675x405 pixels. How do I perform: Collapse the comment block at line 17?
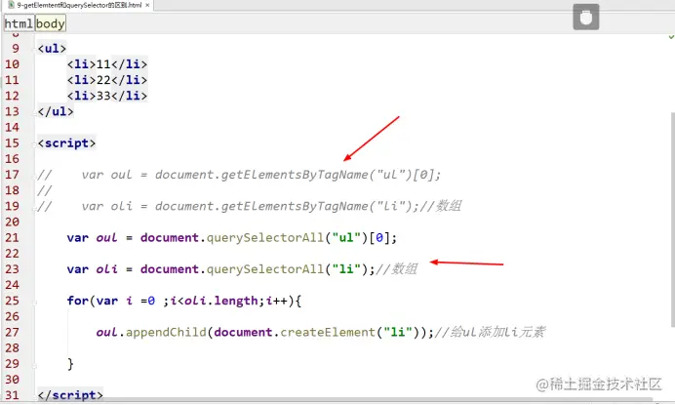(34, 175)
